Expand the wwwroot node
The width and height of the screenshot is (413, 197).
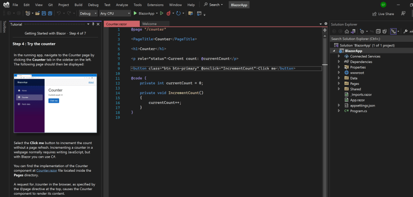click(x=339, y=73)
